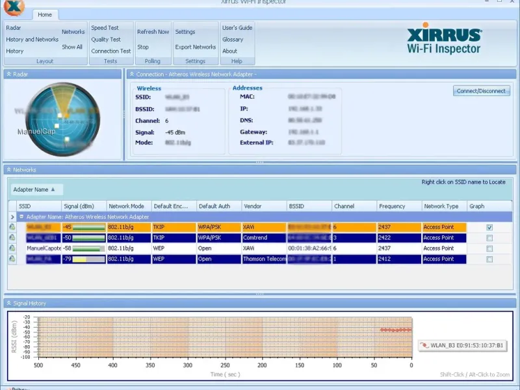Enable the Graph checkbox for ManuelCapote network
The height and width of the screenshot is (390, 520).
coord(489,249)
